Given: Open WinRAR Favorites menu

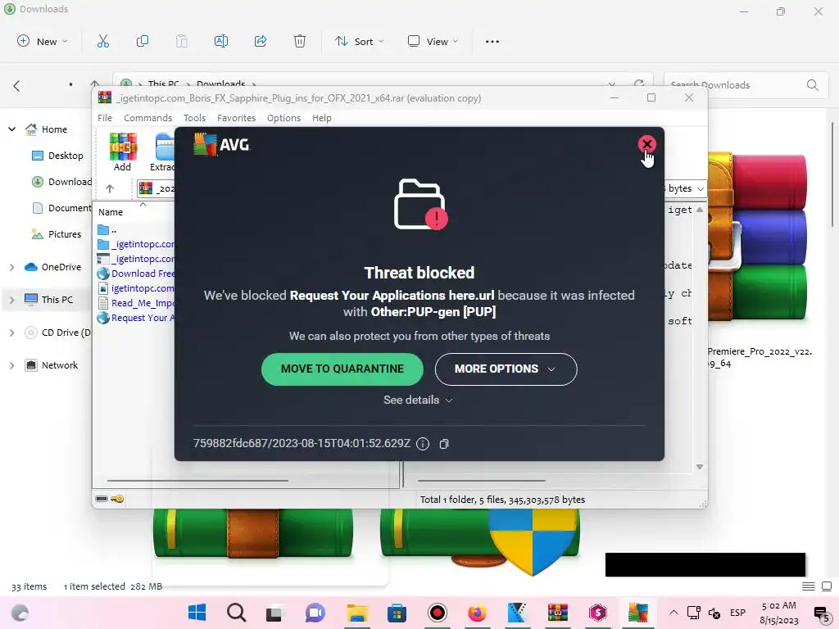Looking at the screenshot, I should click(236, 118).
